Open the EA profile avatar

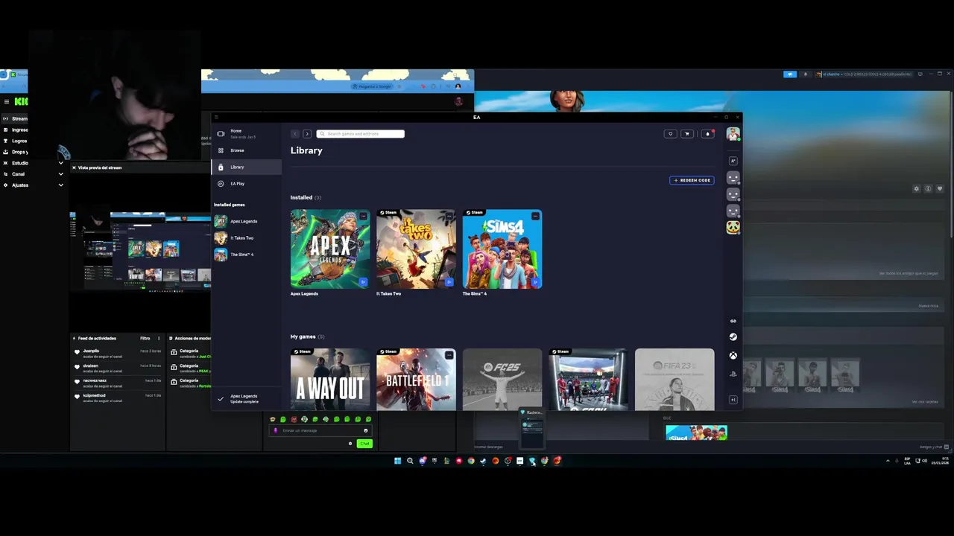(733, 134)
